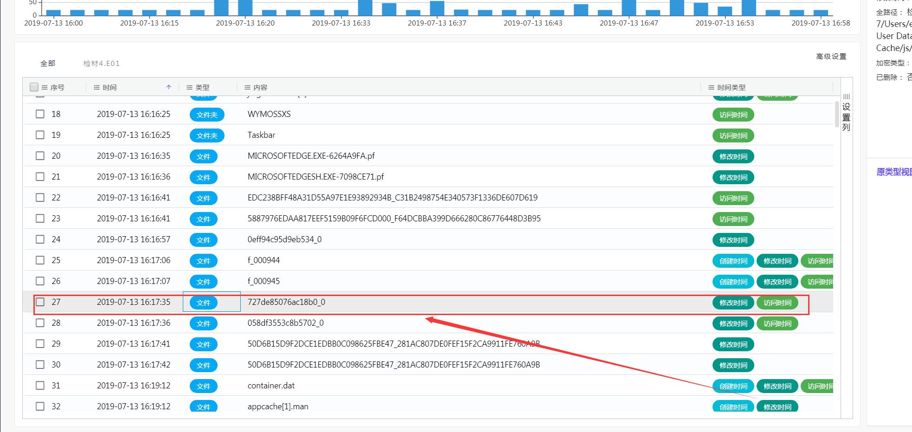
Task: Select file name 727de85076ac18b0_0
Action: (286, 302)
